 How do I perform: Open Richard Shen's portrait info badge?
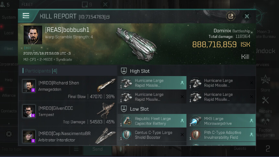33,90
